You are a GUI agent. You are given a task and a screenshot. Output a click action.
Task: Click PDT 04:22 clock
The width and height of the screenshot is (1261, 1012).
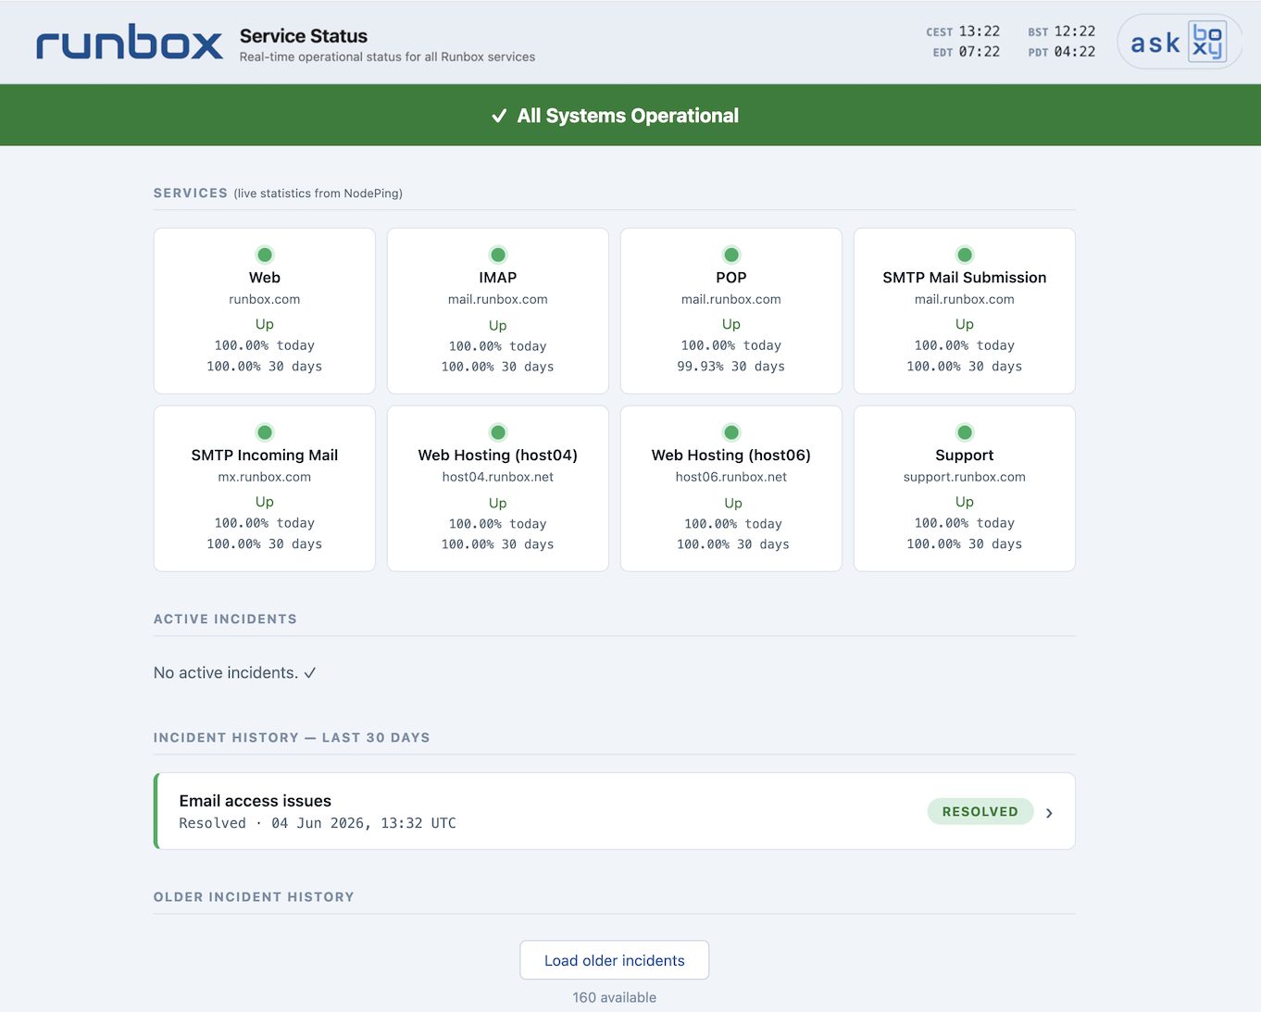click(x=1061, y=52)
